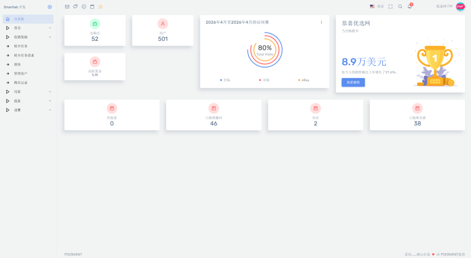Click the yellow star bookmark icon
This screenshot has height=258, width=471.
click(x=100, y=7)
